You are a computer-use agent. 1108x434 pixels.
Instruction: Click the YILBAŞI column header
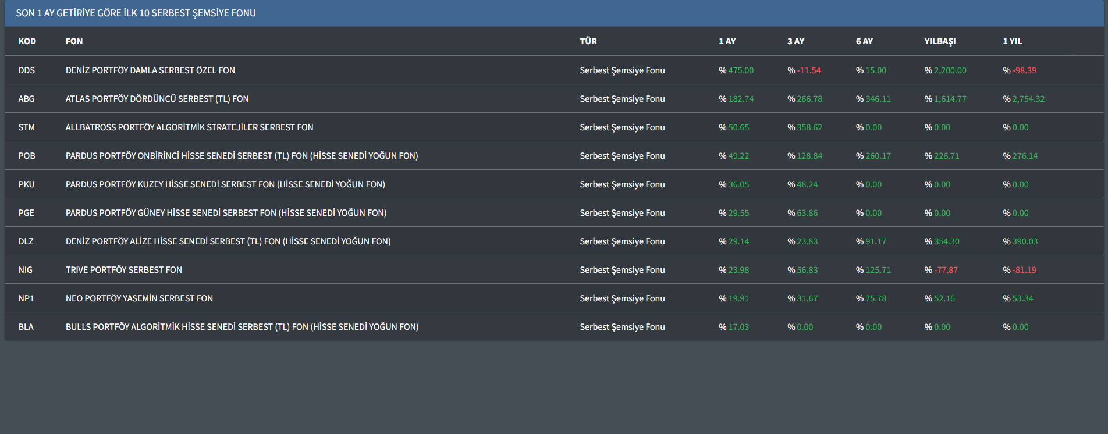(939, 41)
